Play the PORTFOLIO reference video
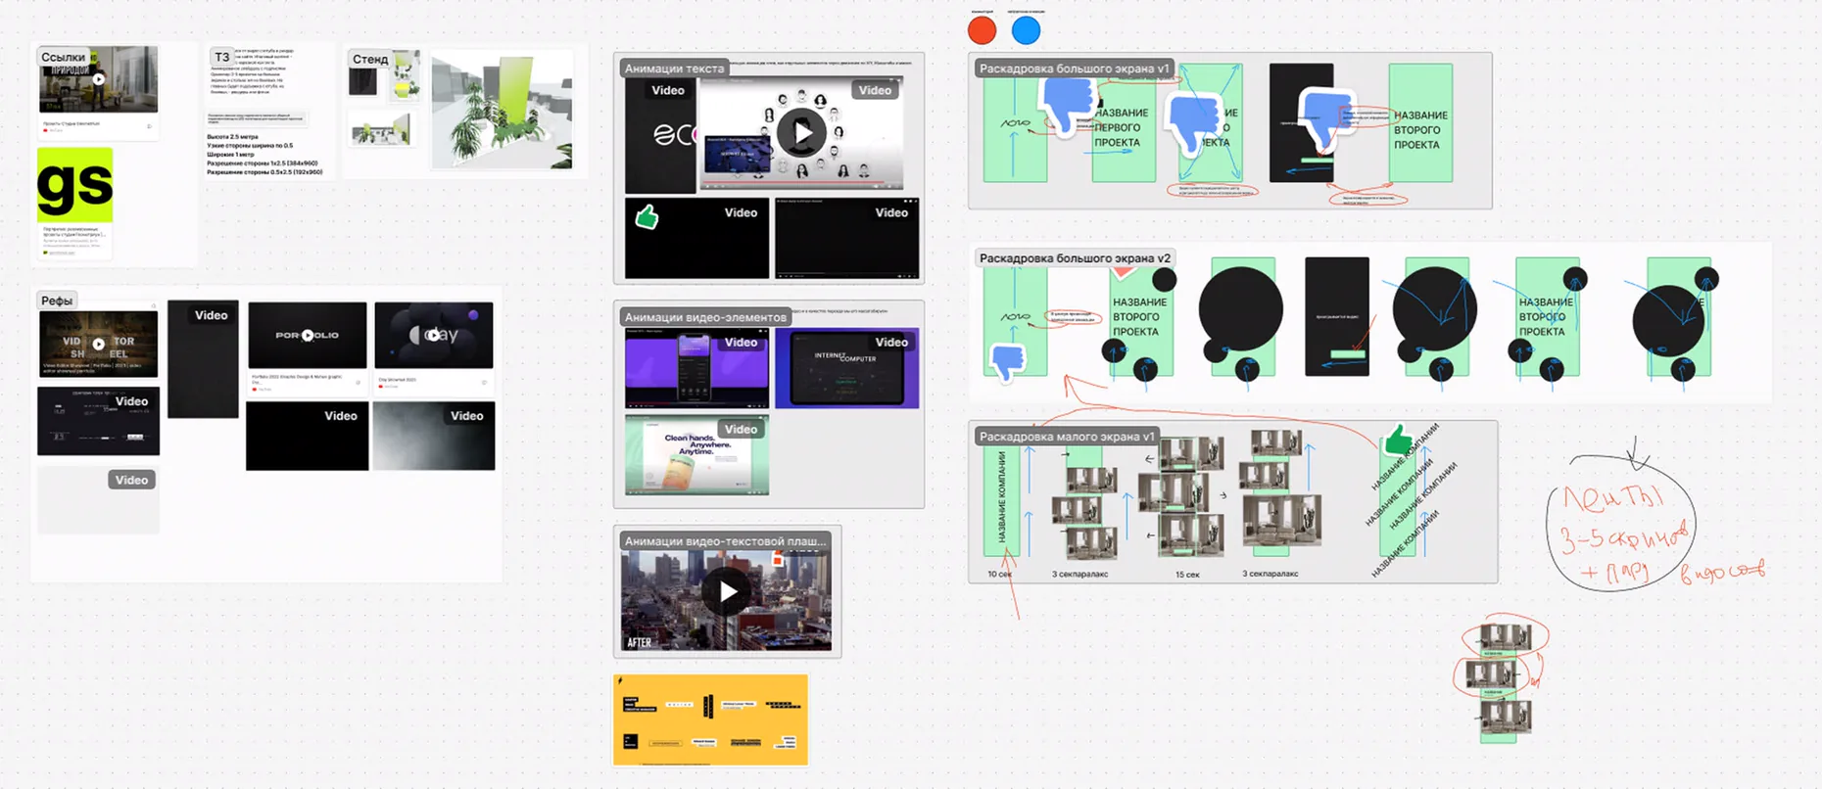 (308, 335)
